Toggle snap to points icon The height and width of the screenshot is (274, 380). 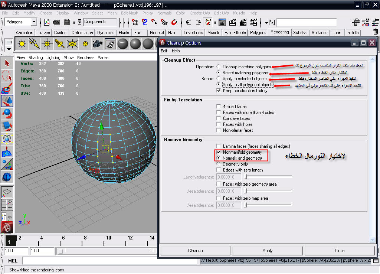coord(154,22)
